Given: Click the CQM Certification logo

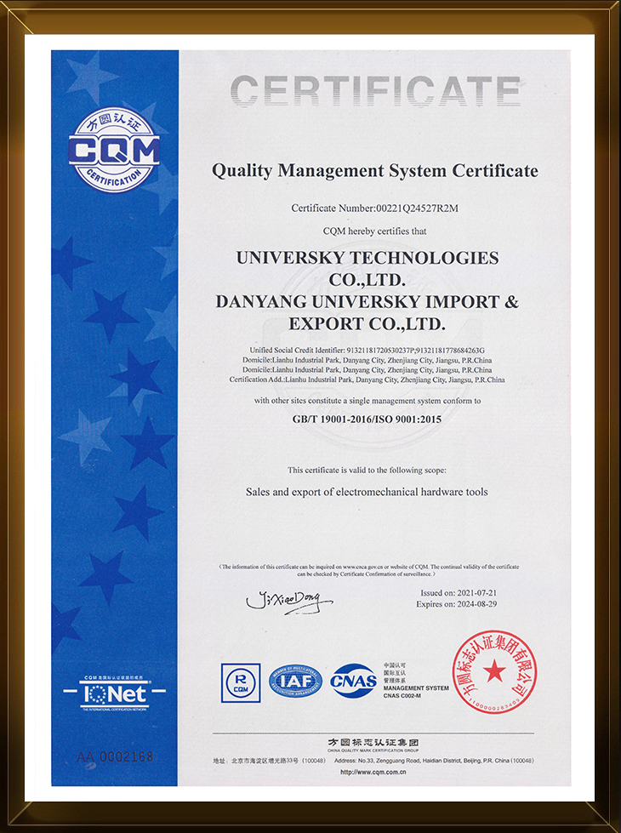Looking at the screenshot, I should (x=114, y=151).
